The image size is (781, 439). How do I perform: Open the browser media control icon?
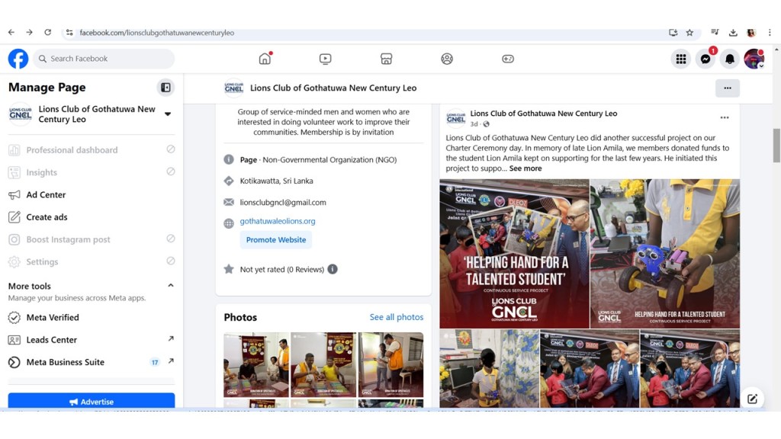pyautogui.click(x=715, y=33)
